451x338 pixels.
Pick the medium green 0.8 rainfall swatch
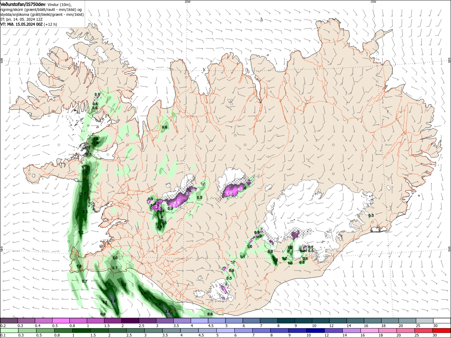click(x=63, y=331)
